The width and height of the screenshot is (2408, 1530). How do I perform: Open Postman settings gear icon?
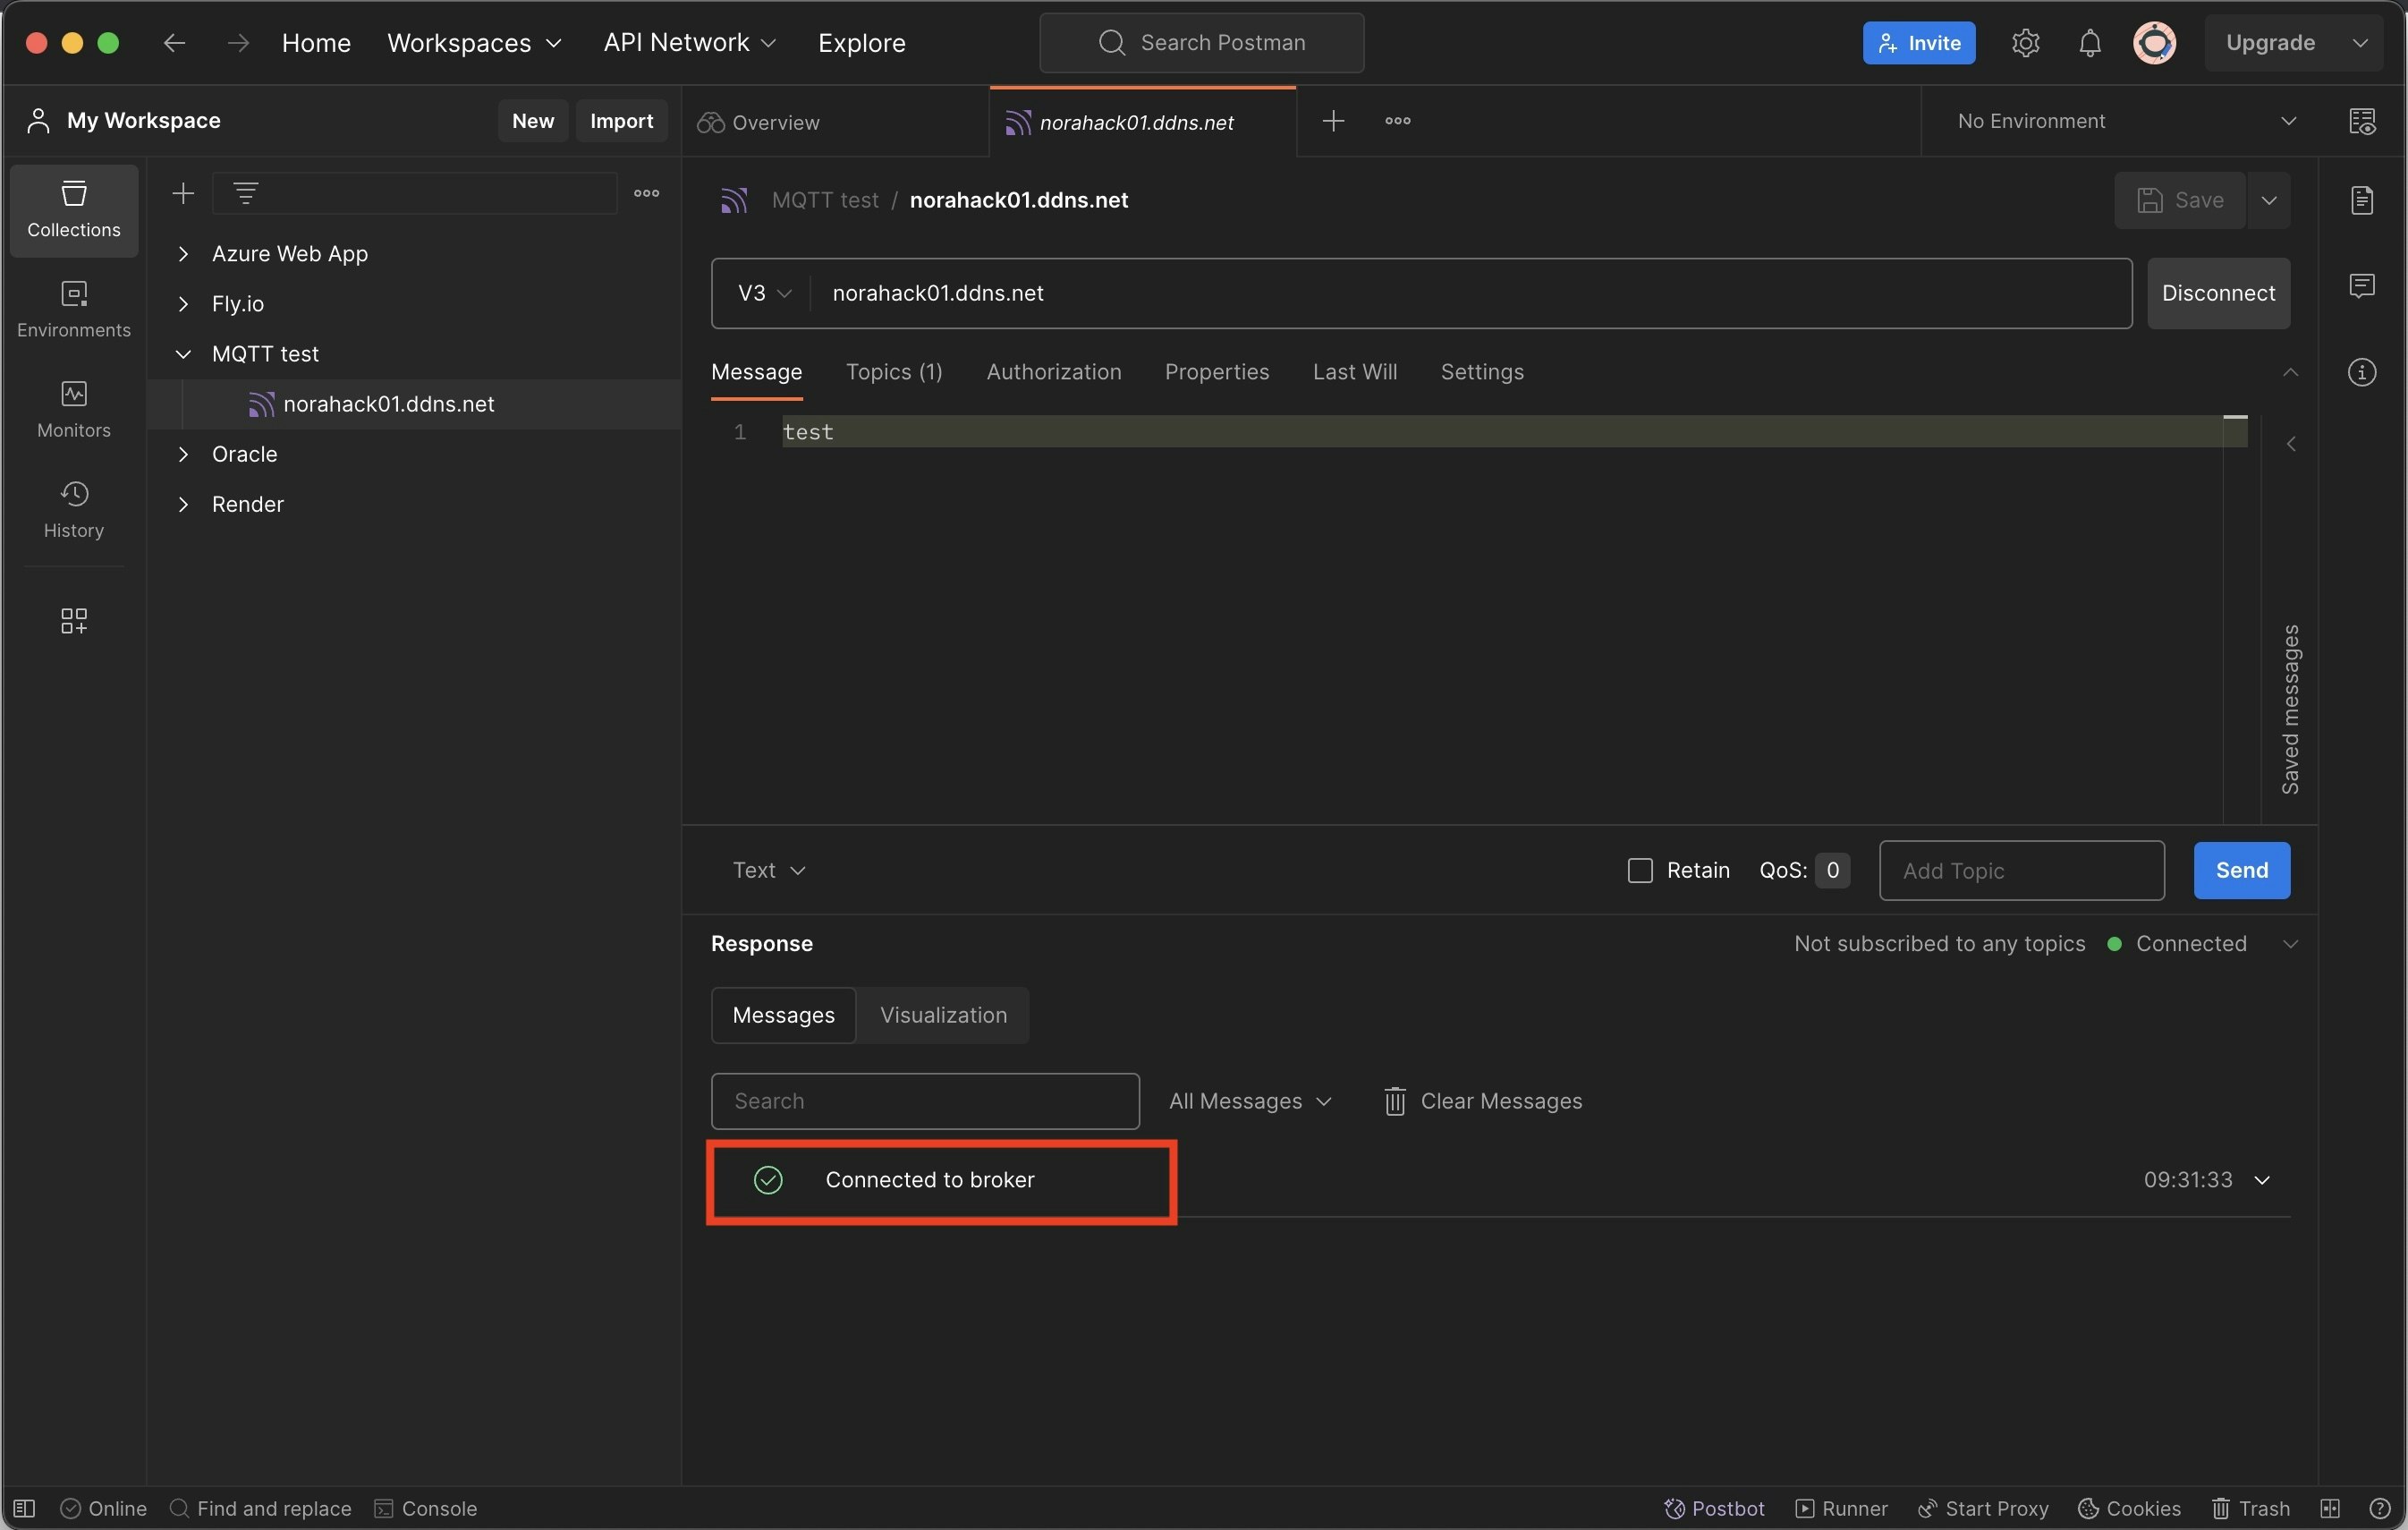tap(2025, 43)
